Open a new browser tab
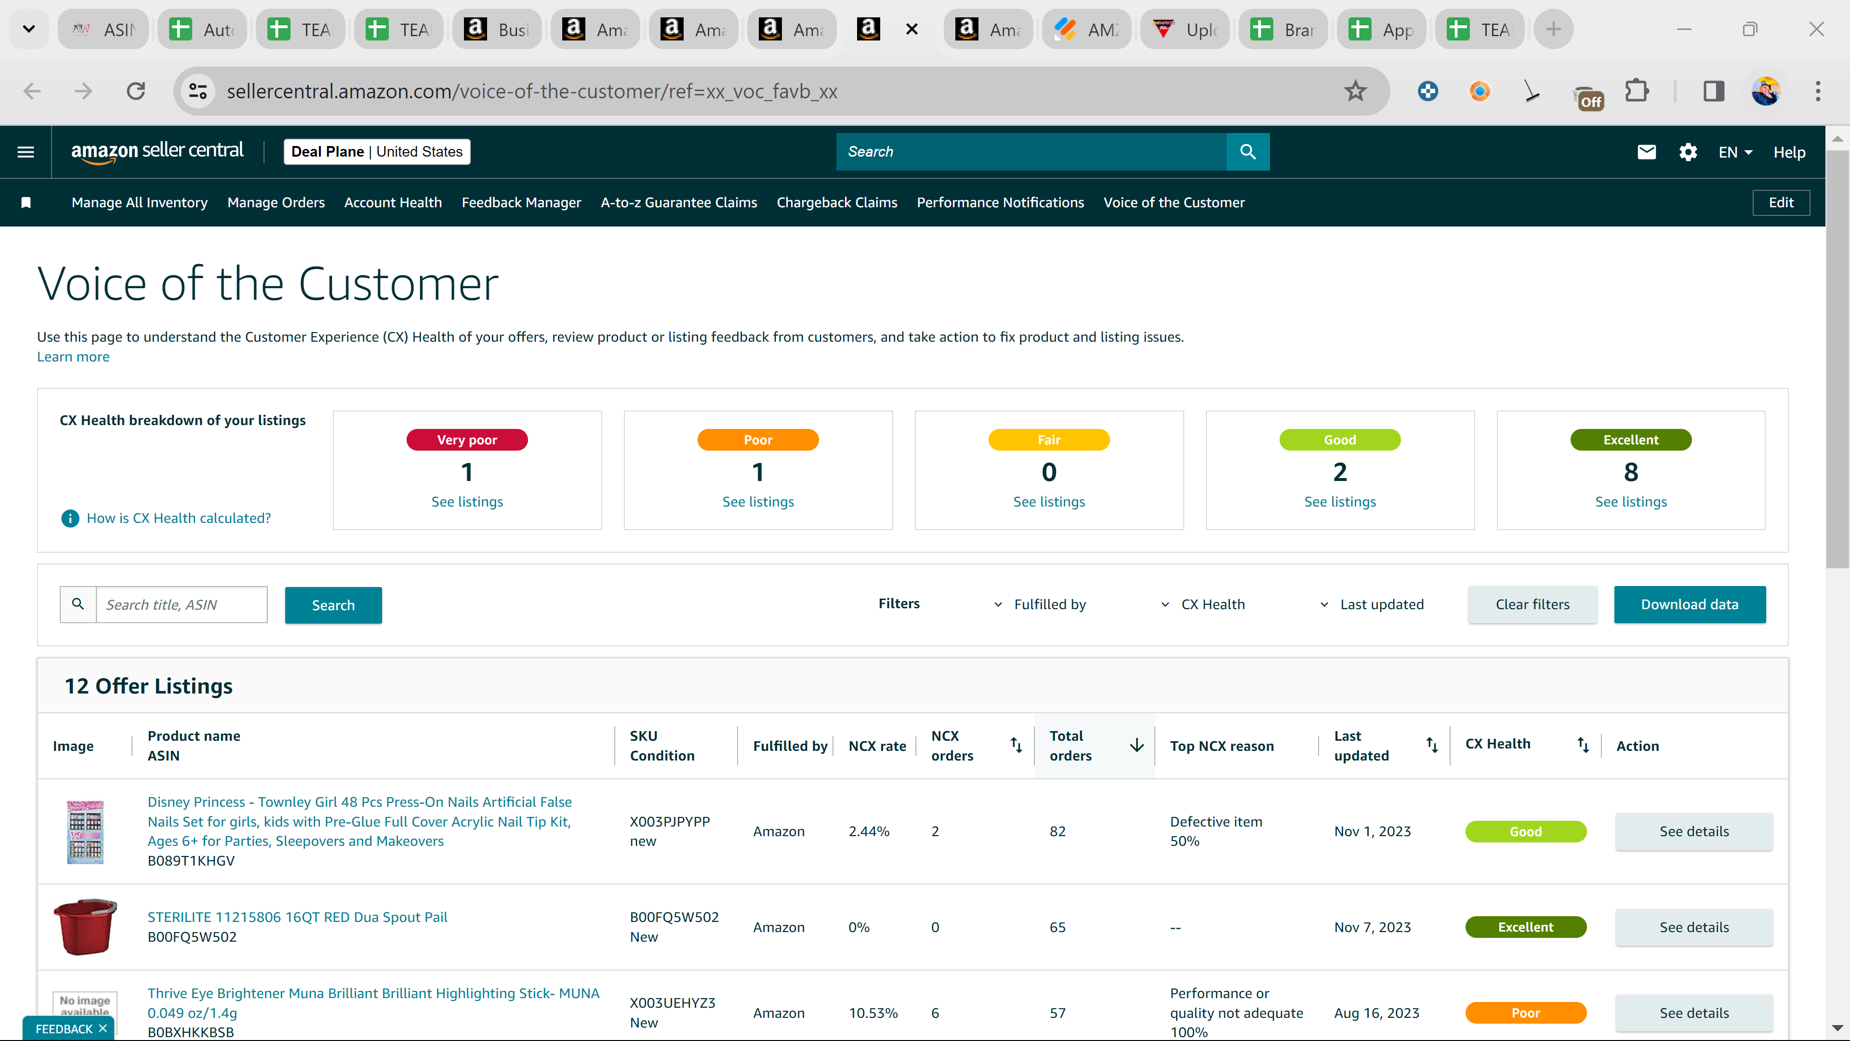 [1553, 29]
